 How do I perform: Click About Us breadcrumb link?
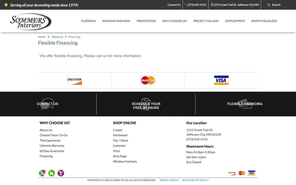tap(57, 37)
